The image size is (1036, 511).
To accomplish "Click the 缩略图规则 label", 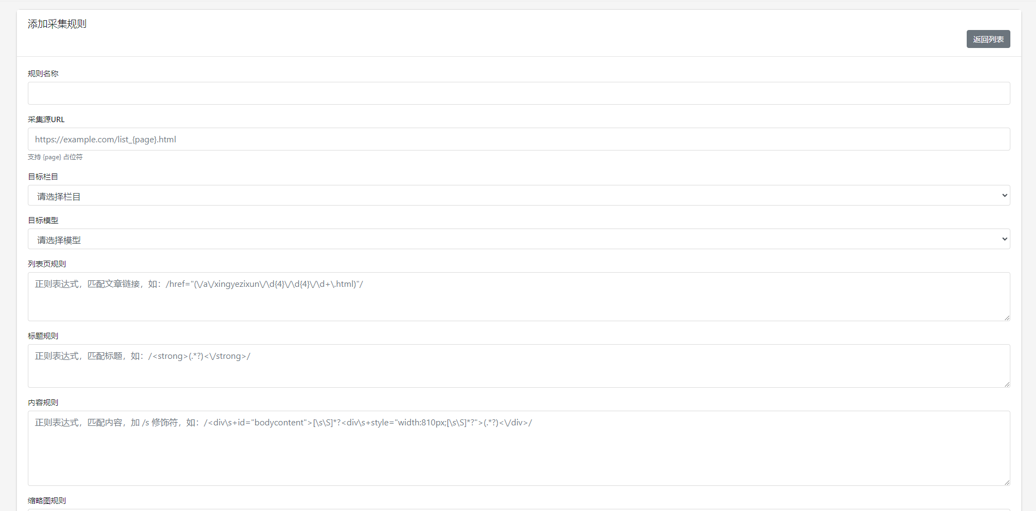I will (x=47, y=501).
